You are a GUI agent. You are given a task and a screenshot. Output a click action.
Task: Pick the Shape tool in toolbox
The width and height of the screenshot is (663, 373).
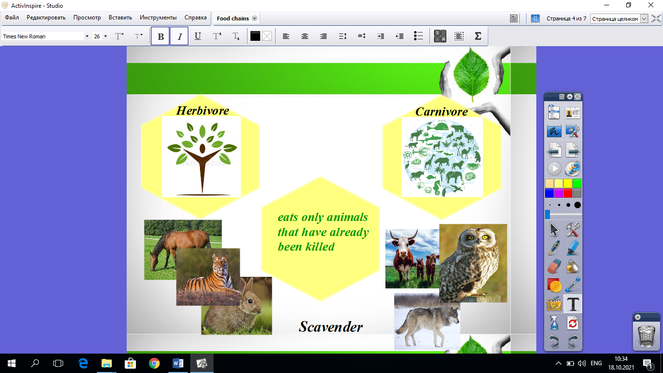click(x=554, y=285)
